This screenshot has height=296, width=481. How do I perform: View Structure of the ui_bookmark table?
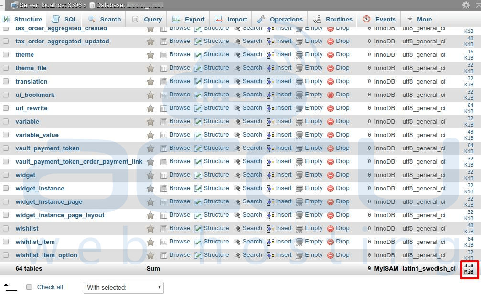(216, 95)
